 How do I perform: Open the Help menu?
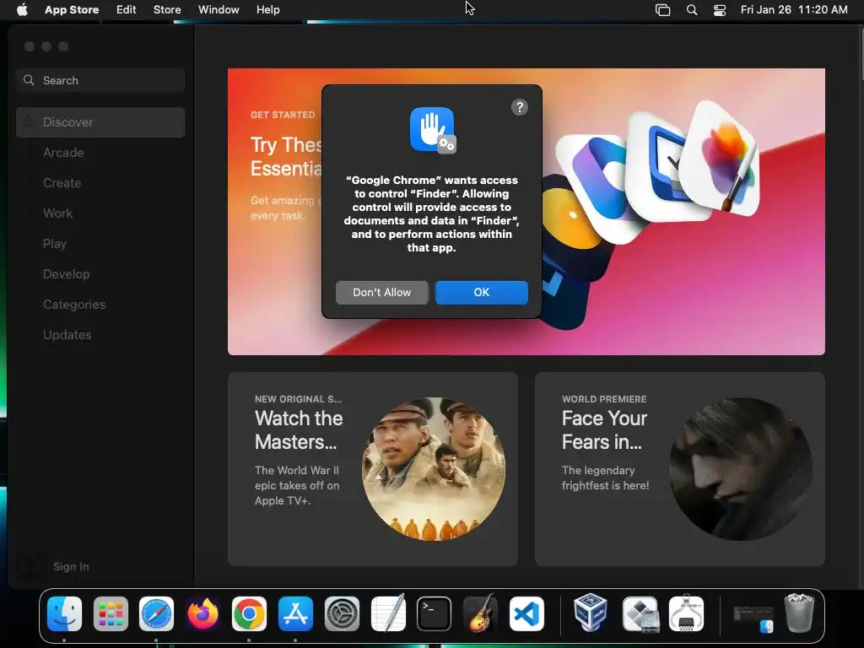tap(267, 9)
